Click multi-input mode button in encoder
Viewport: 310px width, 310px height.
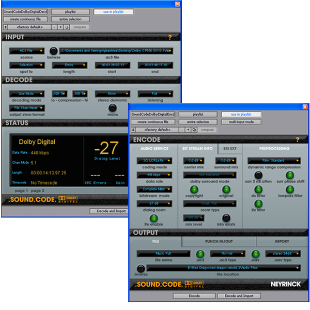point(241,122)
